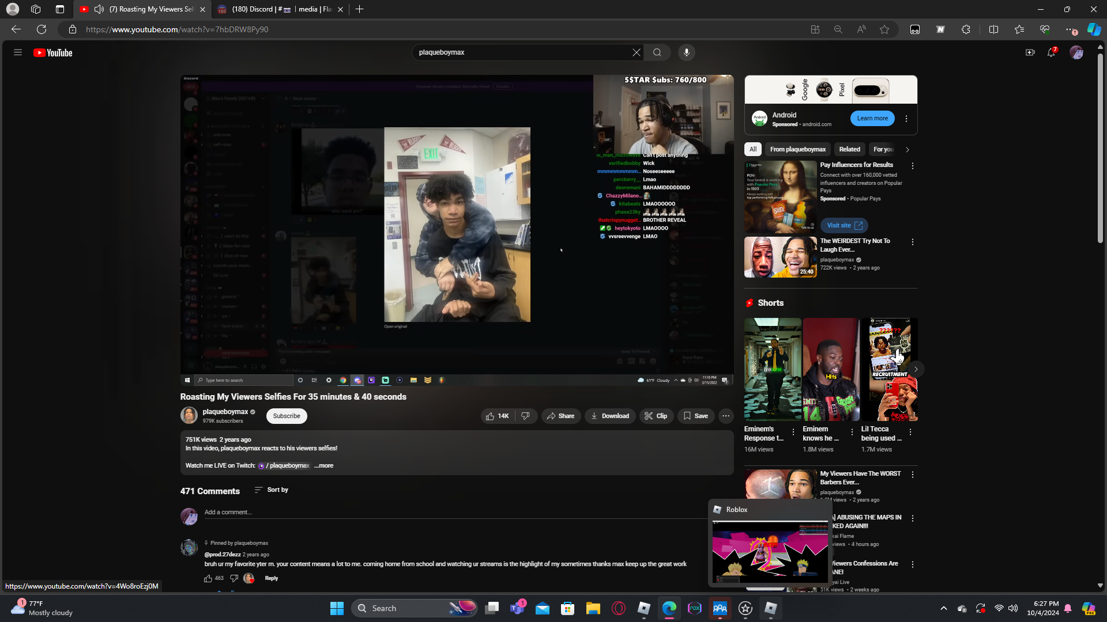Screen dimensions: 1107x622
Task: Open the YouTube account avatar menu
Action: click(1076, 52)
